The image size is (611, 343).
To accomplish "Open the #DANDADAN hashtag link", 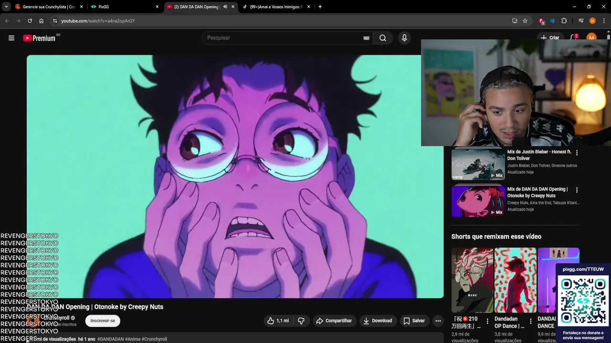I will [110, 339].
